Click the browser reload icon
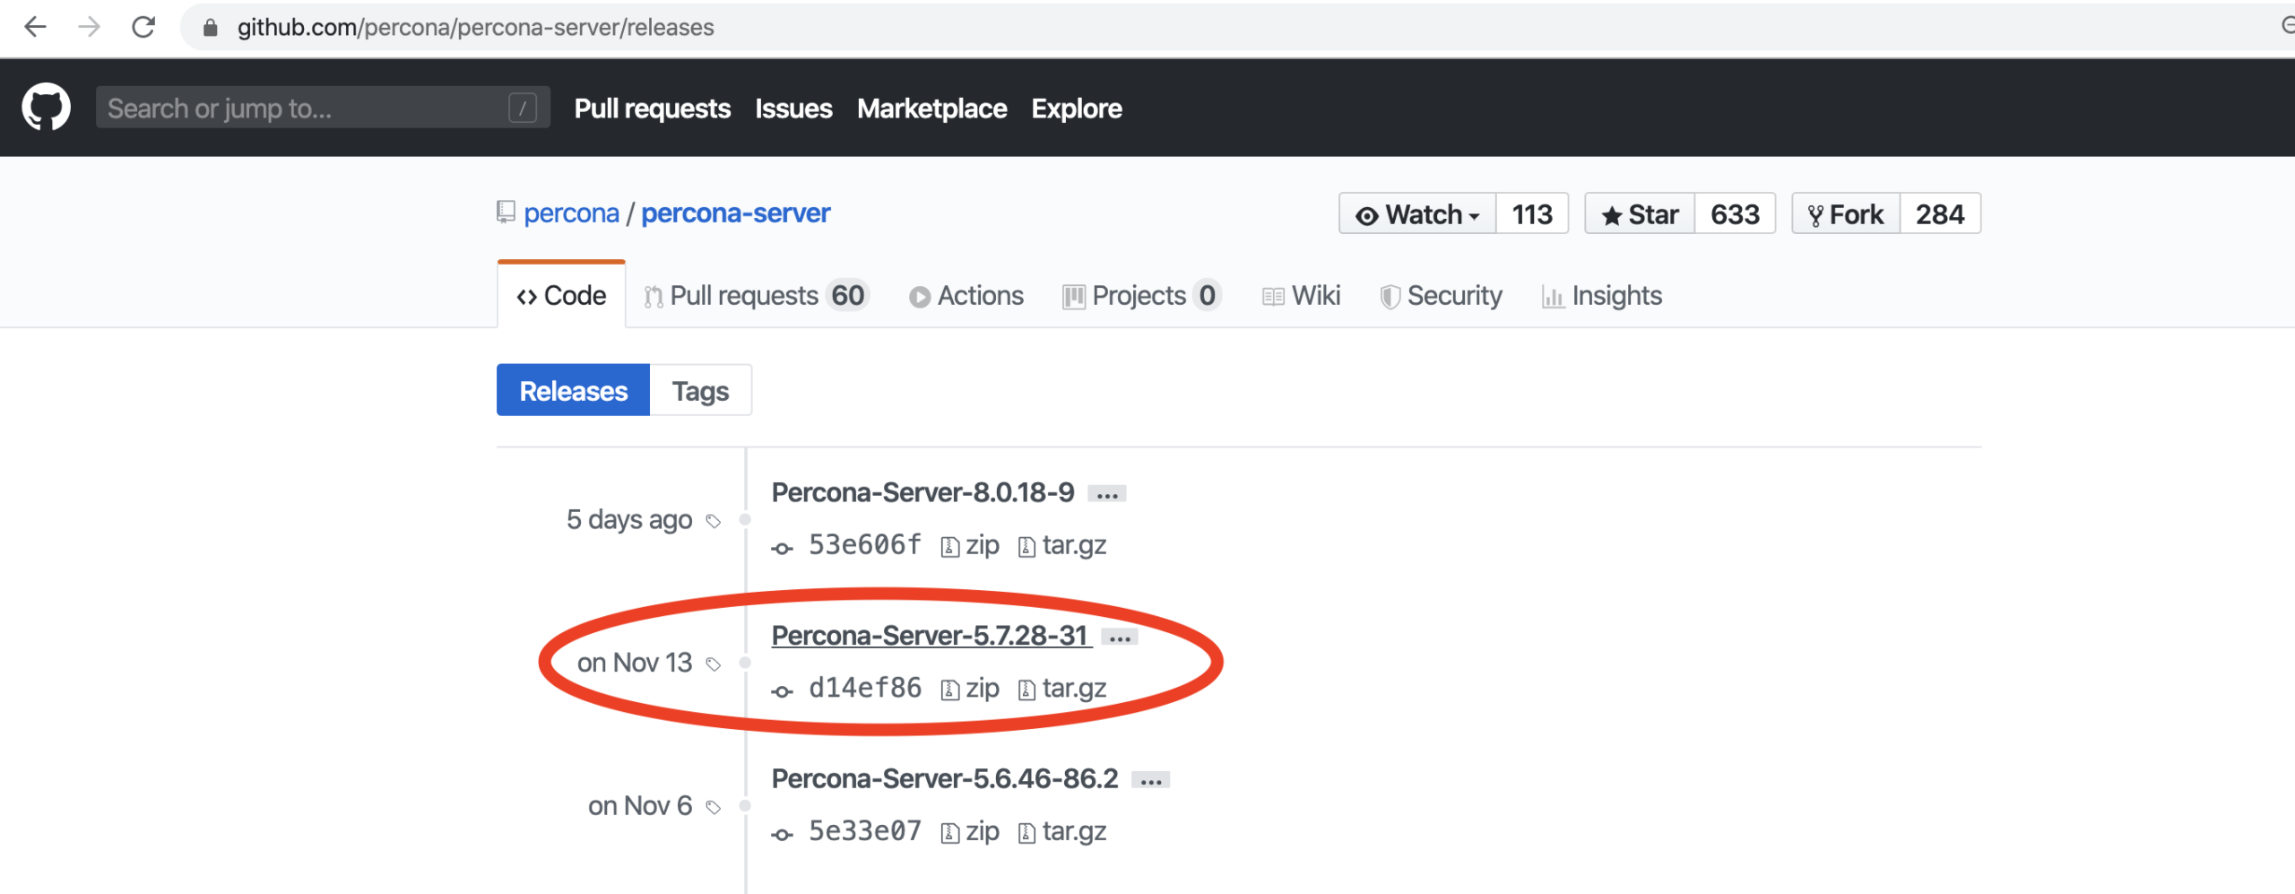The height and width of the screenshot is (894, 2295). [x=143, y=27]
